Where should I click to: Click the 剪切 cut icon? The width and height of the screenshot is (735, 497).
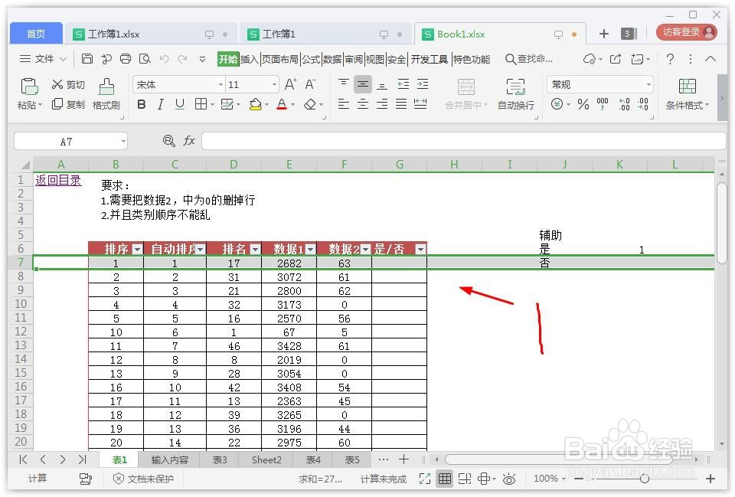pyautogui.click(x=67, y=84)
